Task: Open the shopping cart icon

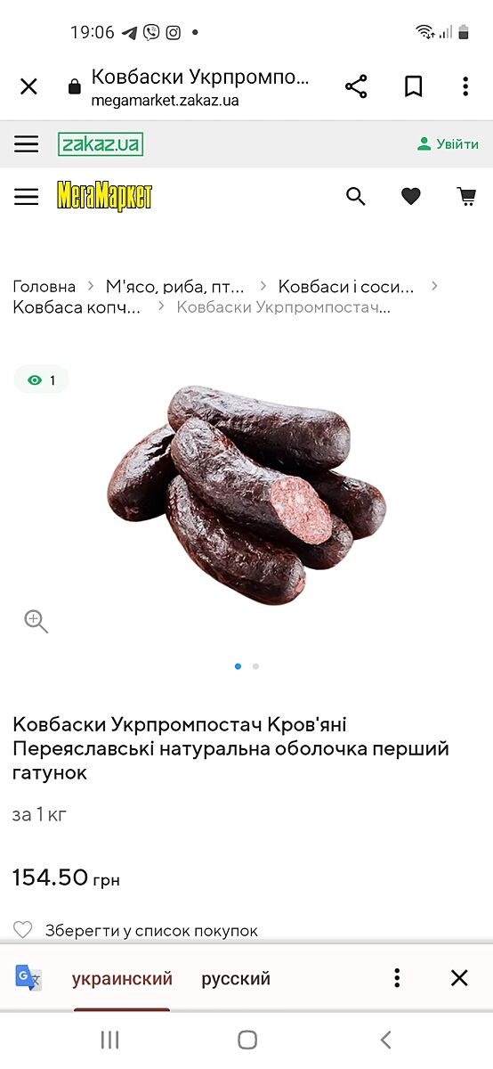Action: pos(466,197)
